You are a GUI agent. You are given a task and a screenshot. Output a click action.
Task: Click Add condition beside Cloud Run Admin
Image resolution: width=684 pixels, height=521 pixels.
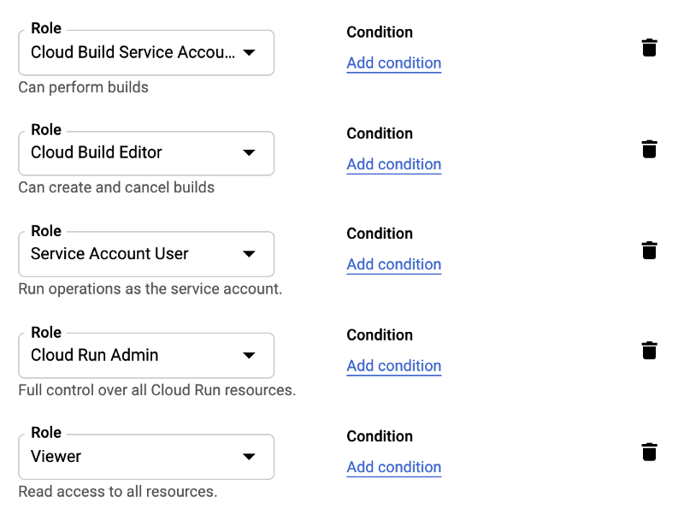tap(393, 366)
